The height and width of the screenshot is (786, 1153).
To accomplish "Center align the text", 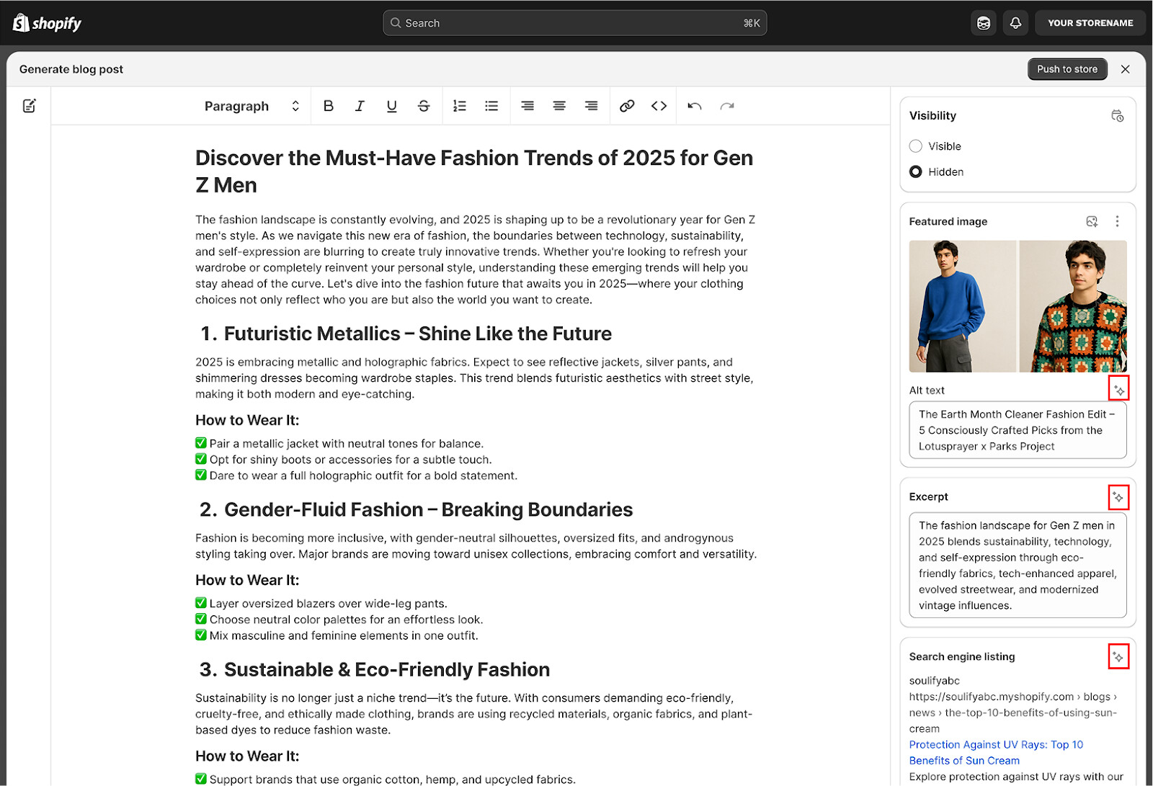I will [559, 106].
